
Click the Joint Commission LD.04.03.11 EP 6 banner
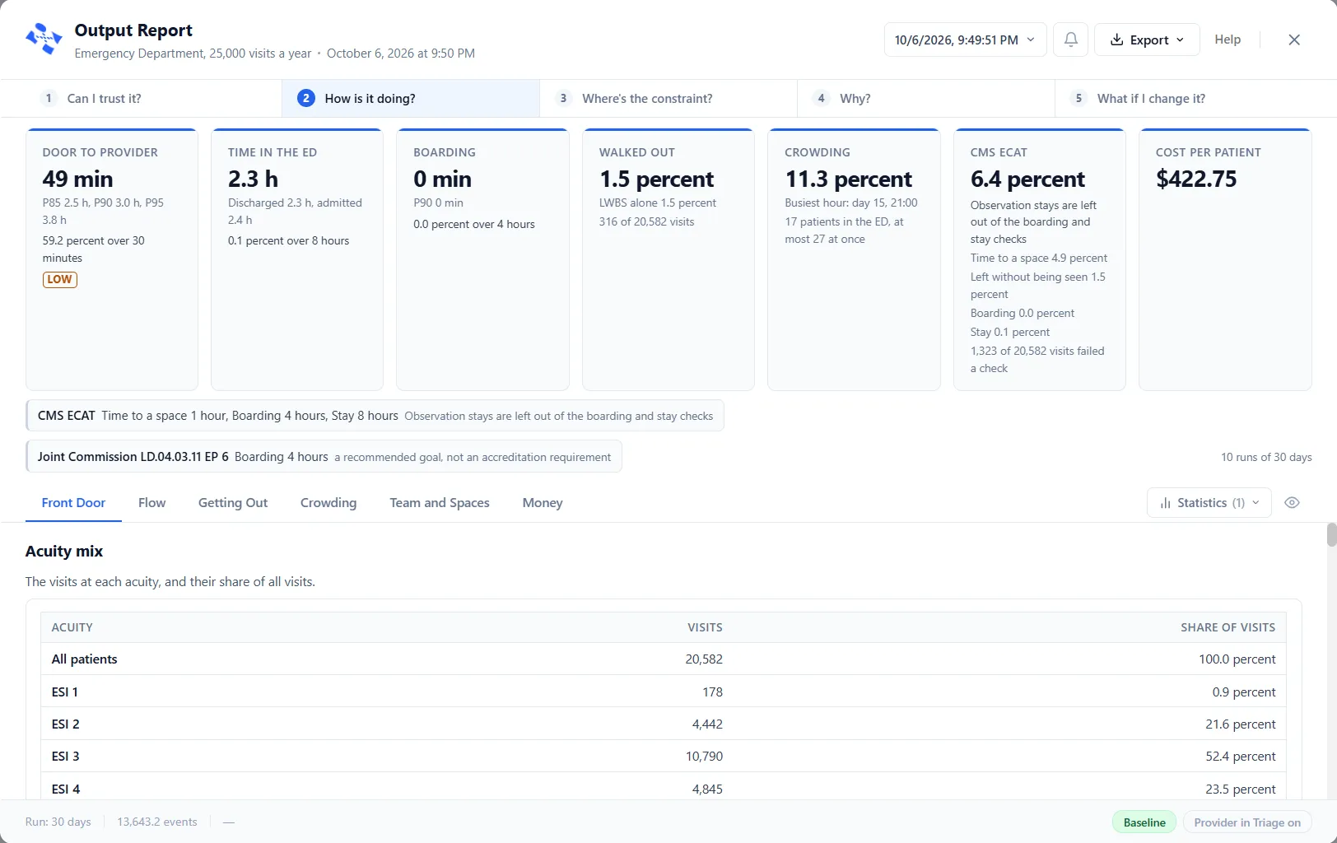coord(324,457)
